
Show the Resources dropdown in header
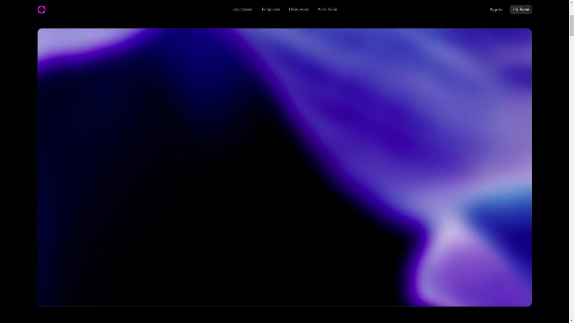pos(299,9)
